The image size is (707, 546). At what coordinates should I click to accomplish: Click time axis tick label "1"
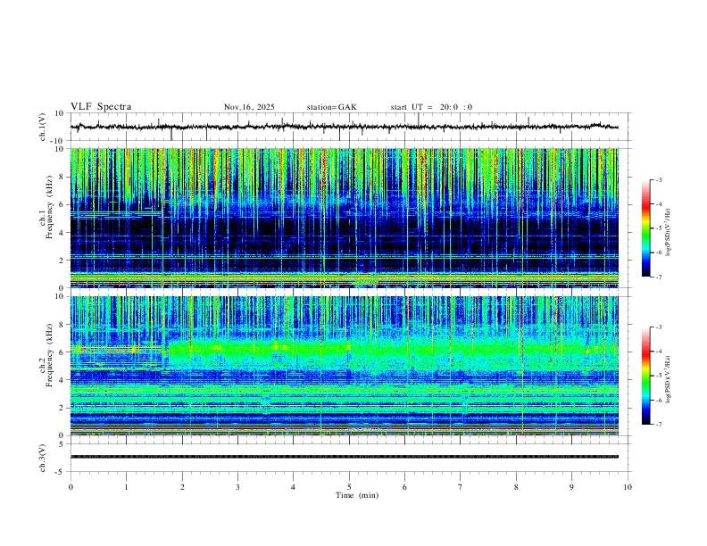126,487
